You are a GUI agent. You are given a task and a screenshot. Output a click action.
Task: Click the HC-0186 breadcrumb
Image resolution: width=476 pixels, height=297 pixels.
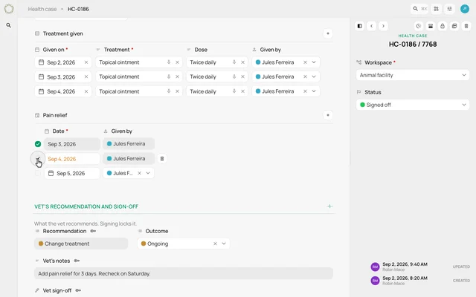78,9
